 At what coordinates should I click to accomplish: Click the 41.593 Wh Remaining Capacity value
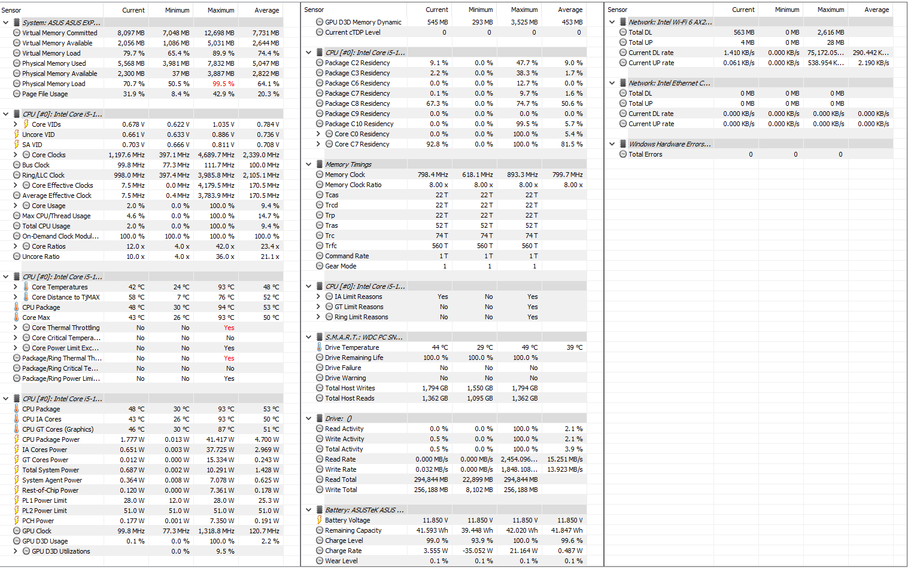pos(432,530)
